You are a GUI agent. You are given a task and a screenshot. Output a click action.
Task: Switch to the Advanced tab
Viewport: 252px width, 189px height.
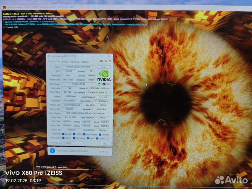75,62
